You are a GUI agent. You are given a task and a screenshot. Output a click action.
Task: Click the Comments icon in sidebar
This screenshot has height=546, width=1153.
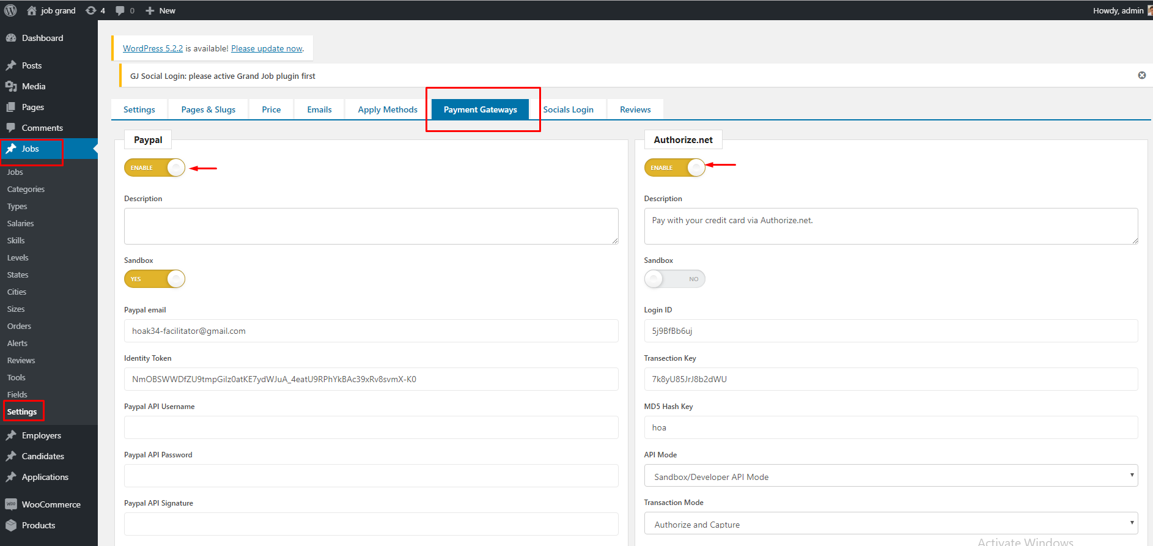(x=11, y=128)
